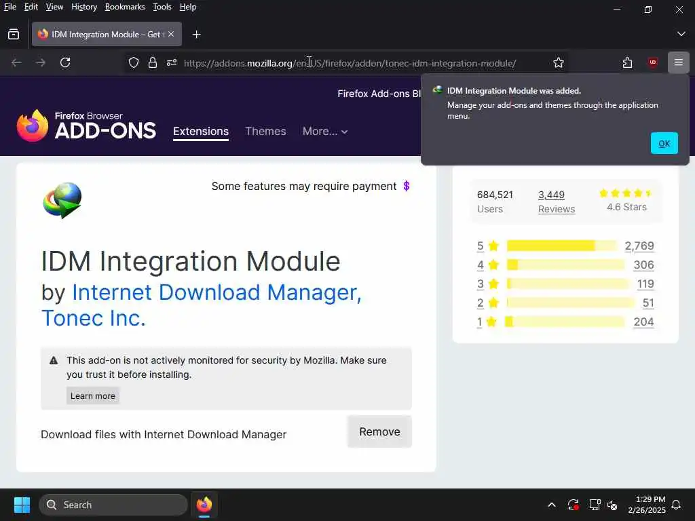Image resolution: width=695 pixels, height=521 pixels.
Task: Expand the list all tabs chevron
Action: coord(681,34)
